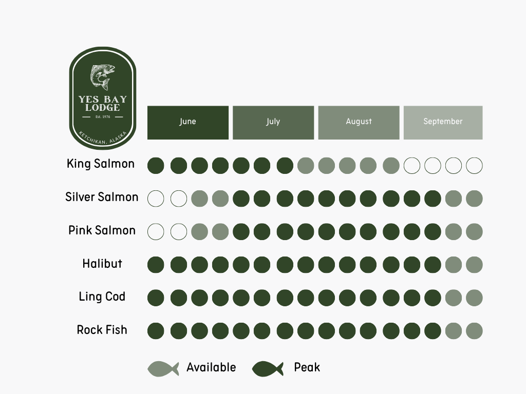Click the Ling Cod row label
The height and width of the screenshot is (394, 526).
point(102,297)
